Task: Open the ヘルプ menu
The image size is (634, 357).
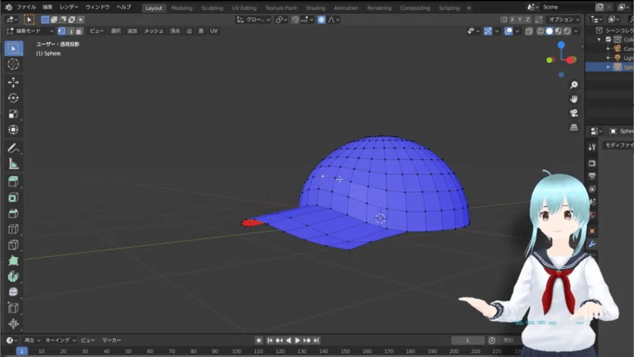Action: click(124, 7)
